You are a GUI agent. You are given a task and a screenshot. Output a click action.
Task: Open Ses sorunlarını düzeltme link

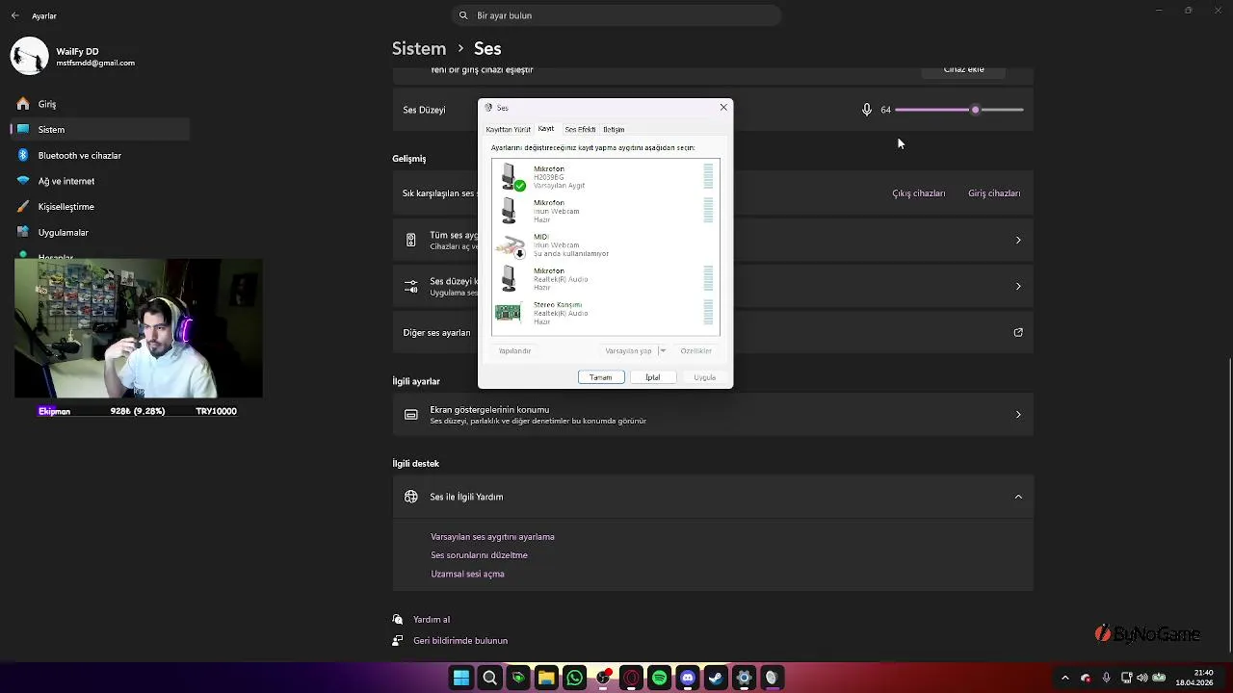click(479, 555)
